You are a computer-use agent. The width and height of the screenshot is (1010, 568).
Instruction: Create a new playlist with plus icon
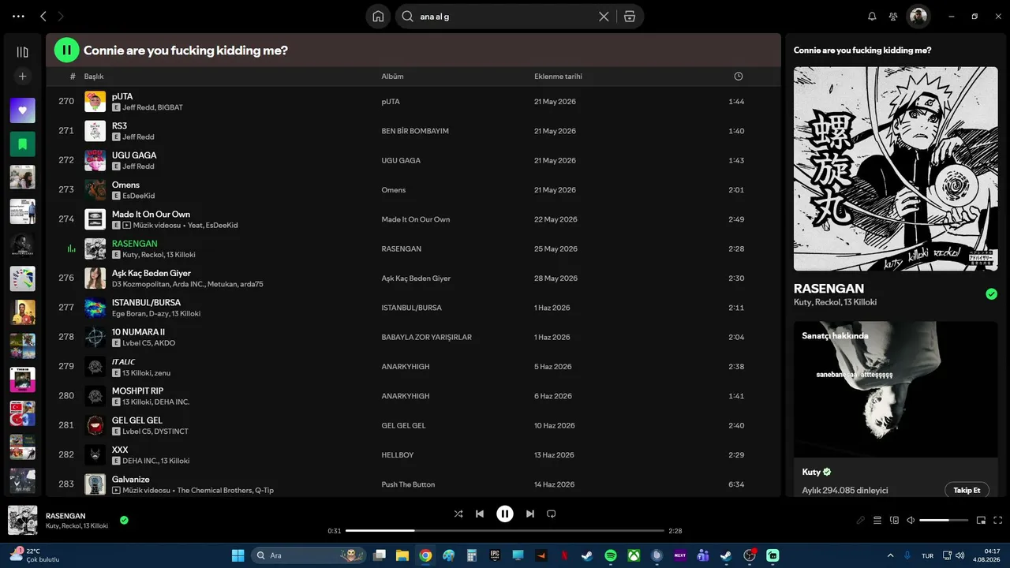click(x=22, y=77)
